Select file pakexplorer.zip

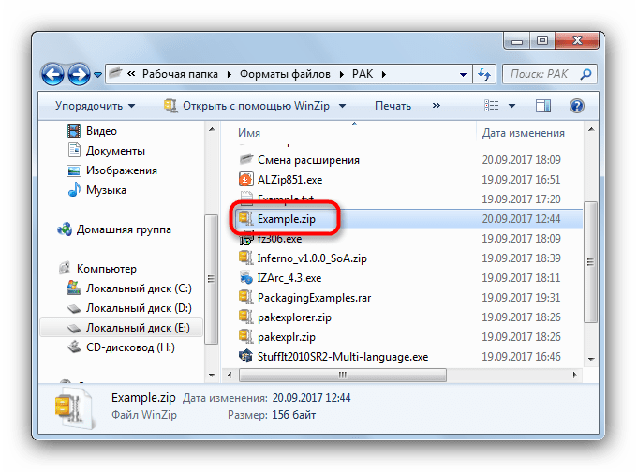pyautogui.click(x=294, y=317)
